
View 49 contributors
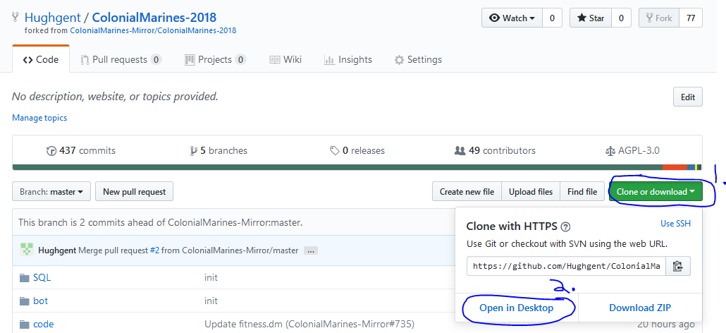tap(495, 150)
